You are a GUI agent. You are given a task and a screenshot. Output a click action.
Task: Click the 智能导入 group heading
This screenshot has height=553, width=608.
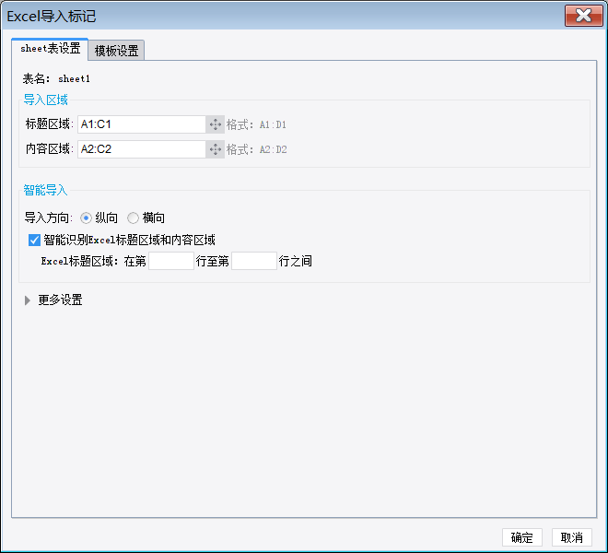pyautogui.click(x=45, y=190)
